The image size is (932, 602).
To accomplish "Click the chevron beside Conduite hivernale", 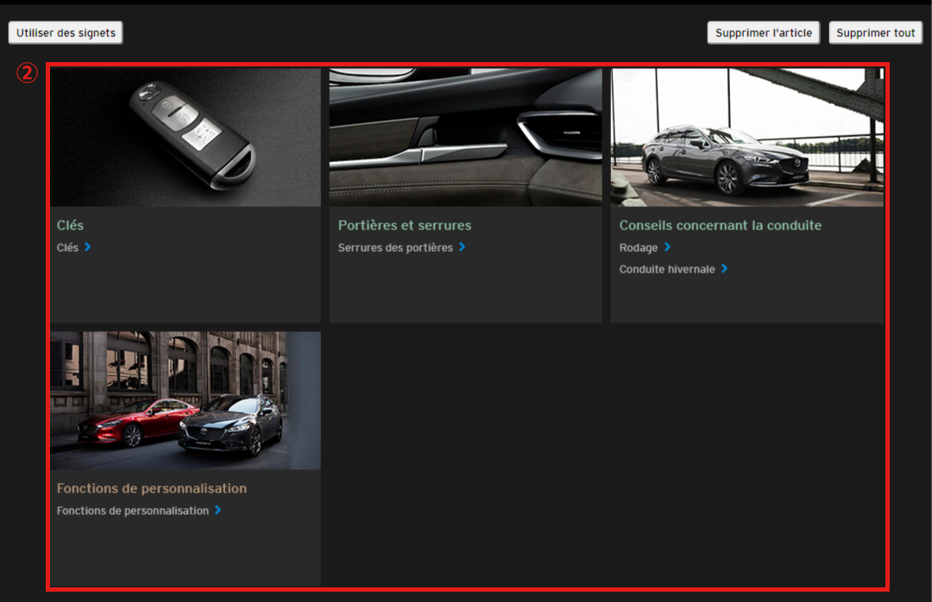I will click(x=724, y=269).
